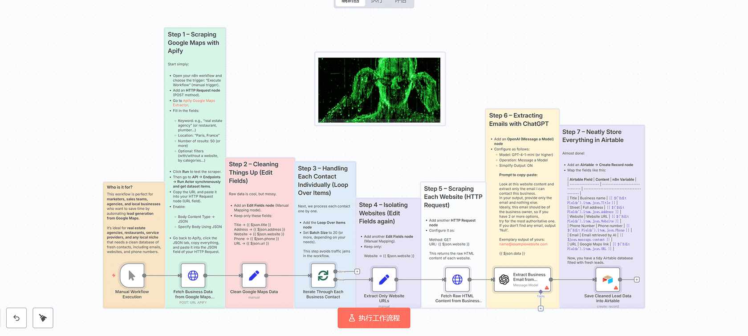Click the tidy up workflow broom button
Viewport: 748px width, 336px height.
click(x=43, y=318)
